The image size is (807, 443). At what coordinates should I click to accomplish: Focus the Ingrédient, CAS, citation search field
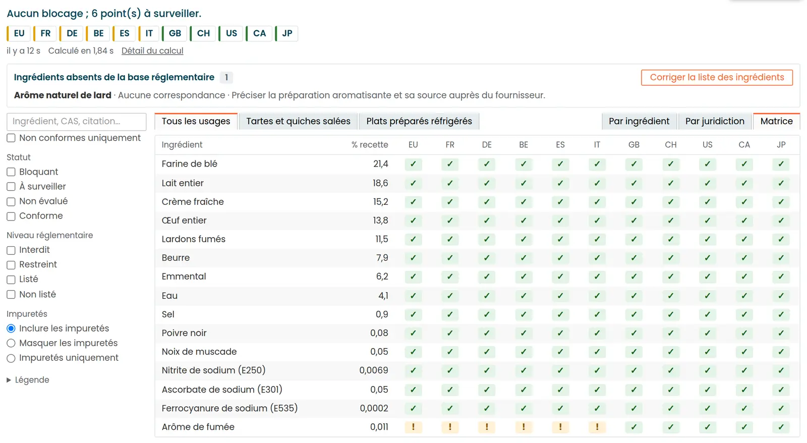click(x=77, y=122)
